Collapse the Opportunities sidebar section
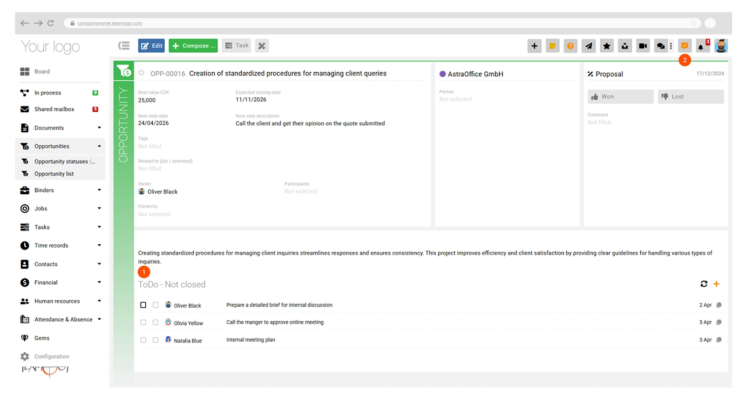The image size is (745, 405). click(99, 146)
